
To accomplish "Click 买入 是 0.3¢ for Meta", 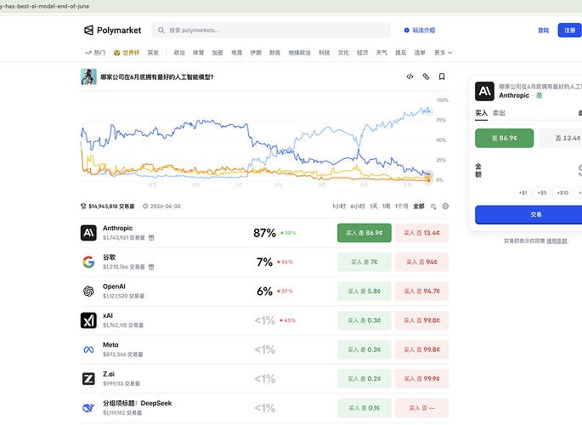I will pos(364,349).
